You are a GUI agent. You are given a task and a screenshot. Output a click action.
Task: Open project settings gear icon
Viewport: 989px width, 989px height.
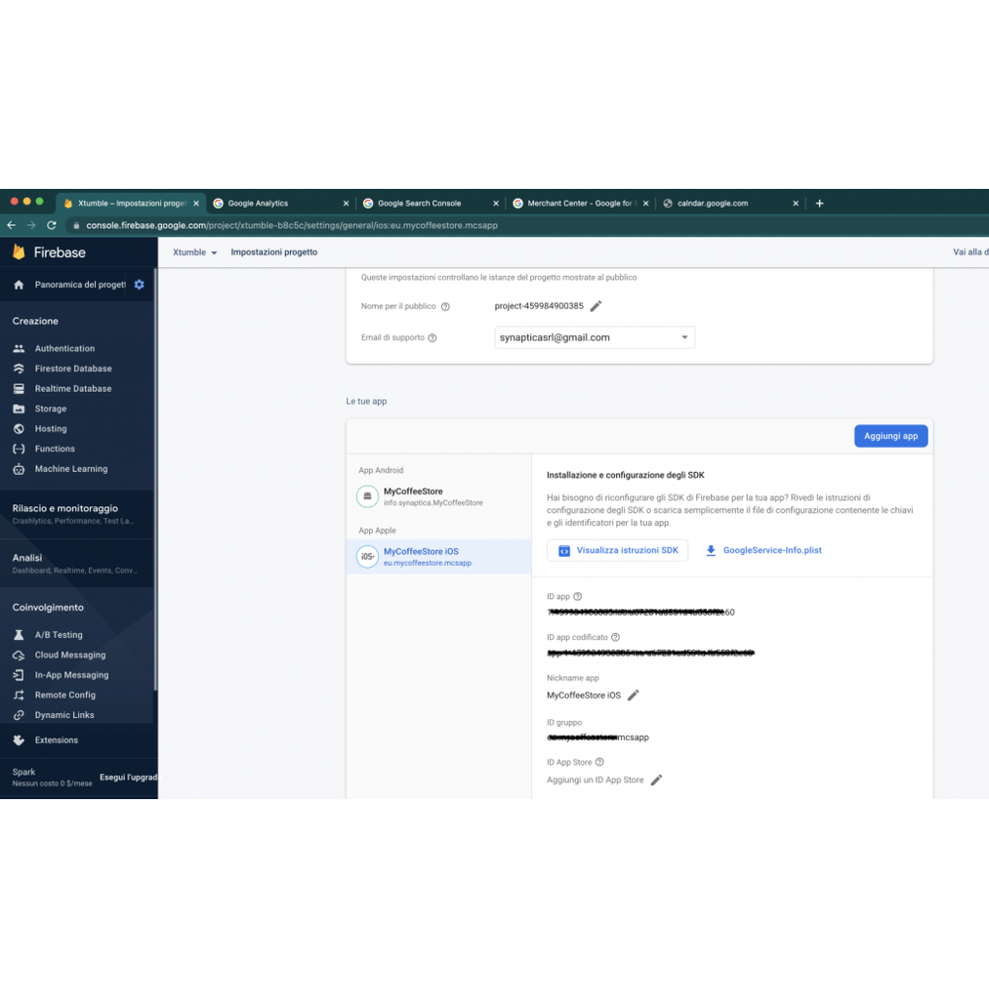[139, 285]
